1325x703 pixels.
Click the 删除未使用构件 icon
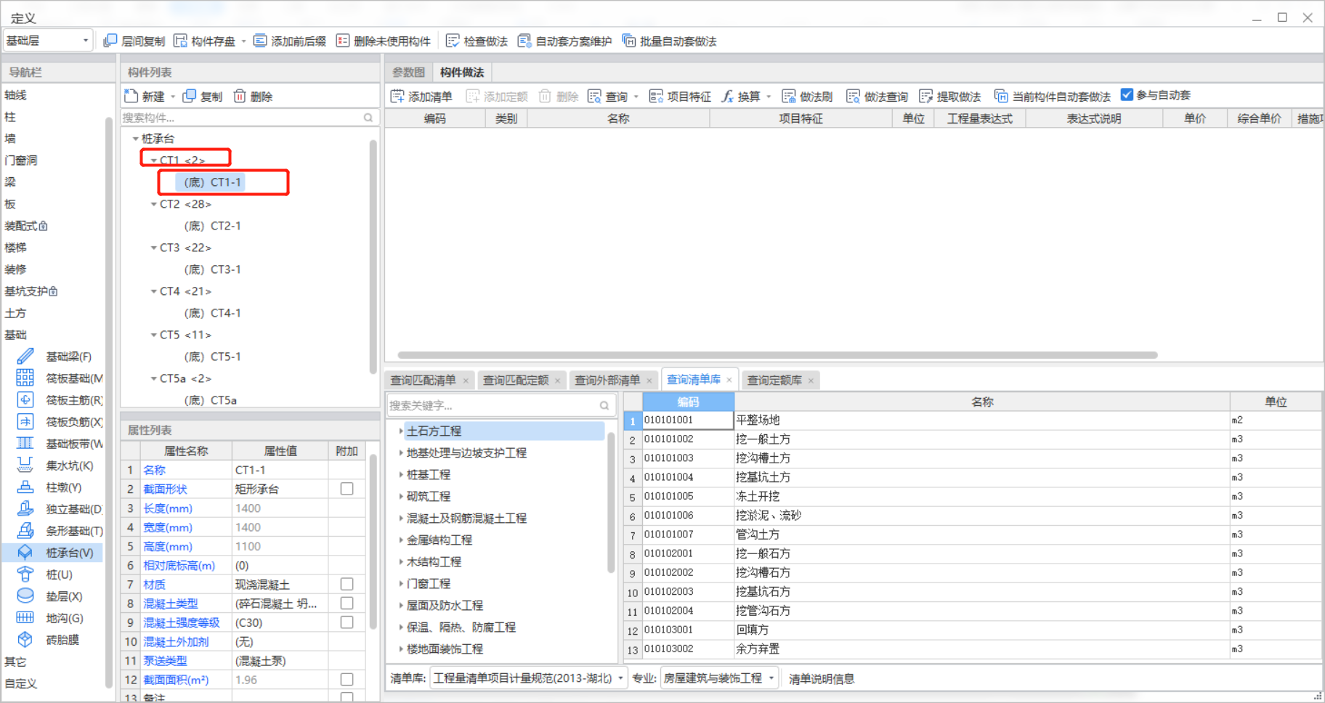click(343, 41)
